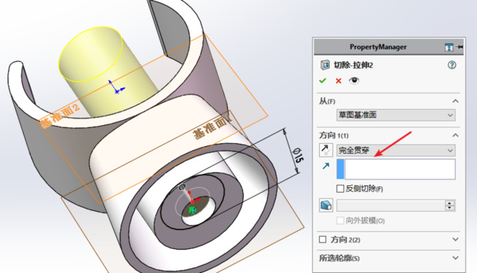Select the Φ15 dimension in the viewport
477x273 pixels.
pos(298,155)
